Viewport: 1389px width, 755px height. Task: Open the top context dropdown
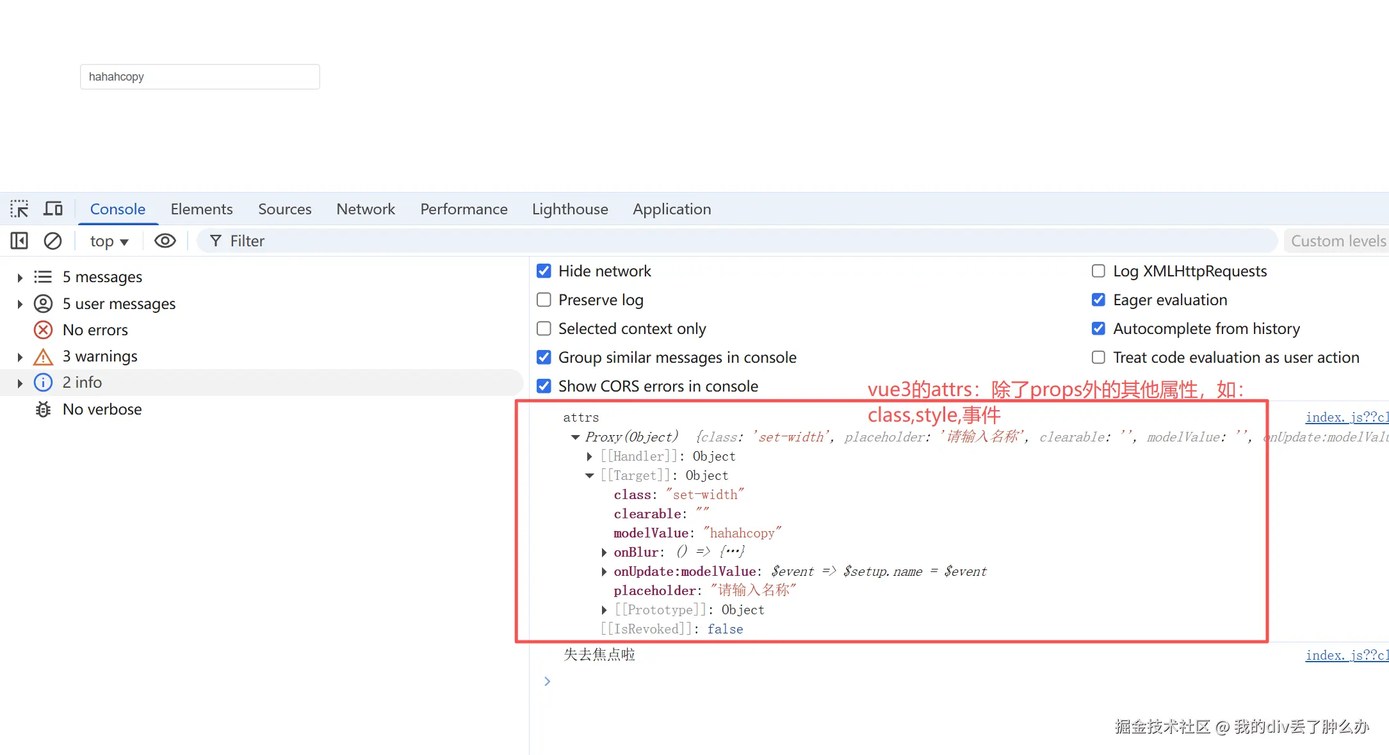tap(109, 241)
